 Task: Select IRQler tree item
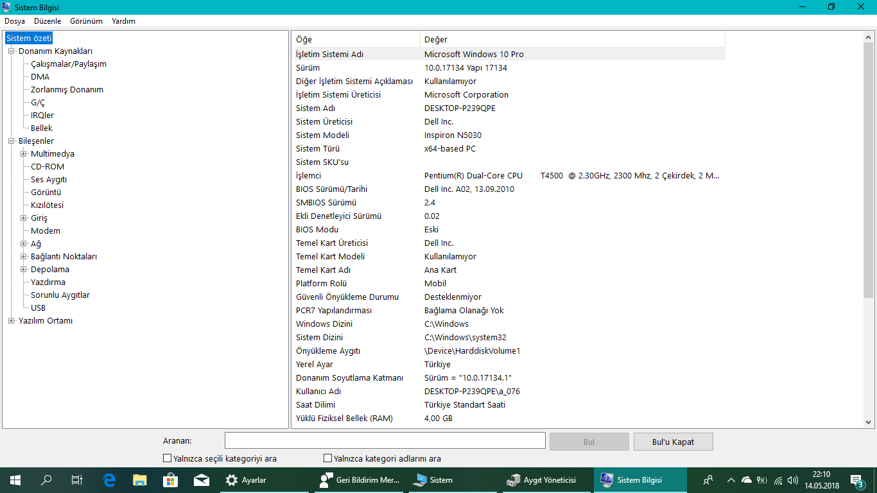coord(42,116)
